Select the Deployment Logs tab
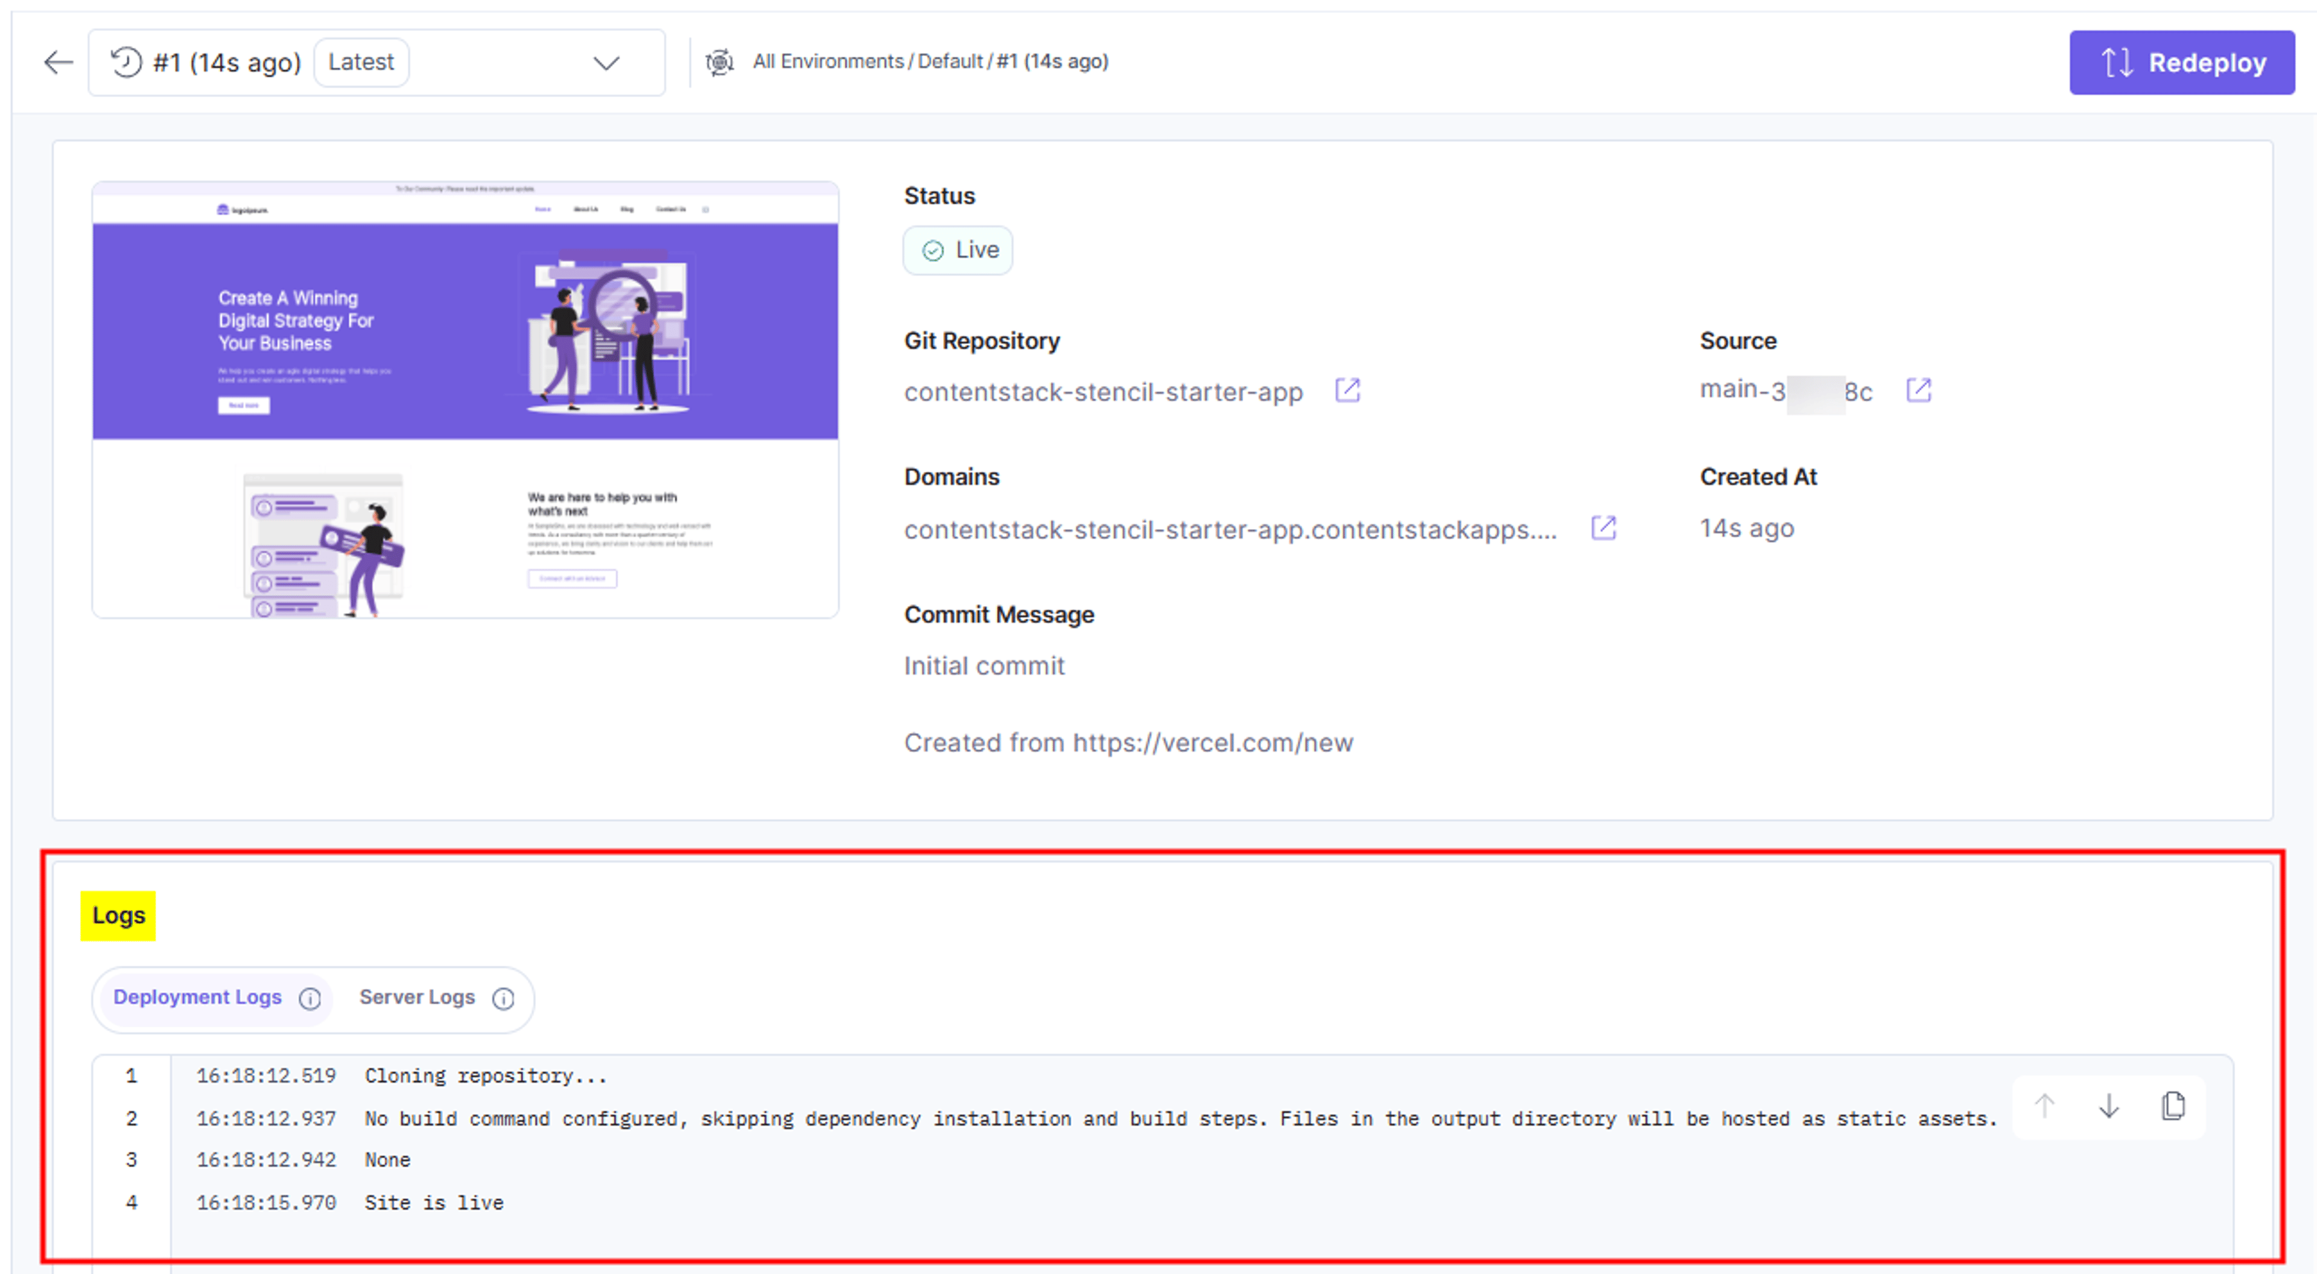This screenshot has width=2317, height=1274. click(197, 997)
